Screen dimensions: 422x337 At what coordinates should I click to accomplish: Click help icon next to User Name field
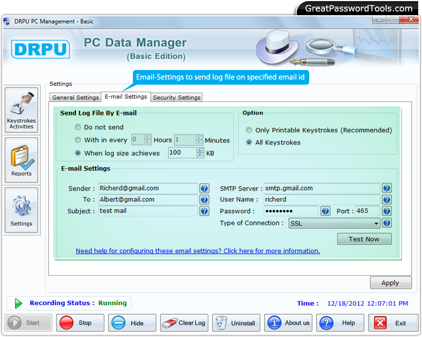click(x=387, y=200)
